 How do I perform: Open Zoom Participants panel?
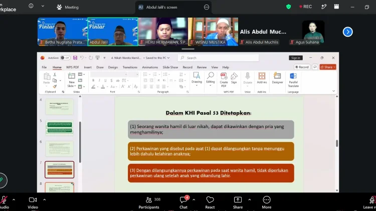[x=149, y=202]
